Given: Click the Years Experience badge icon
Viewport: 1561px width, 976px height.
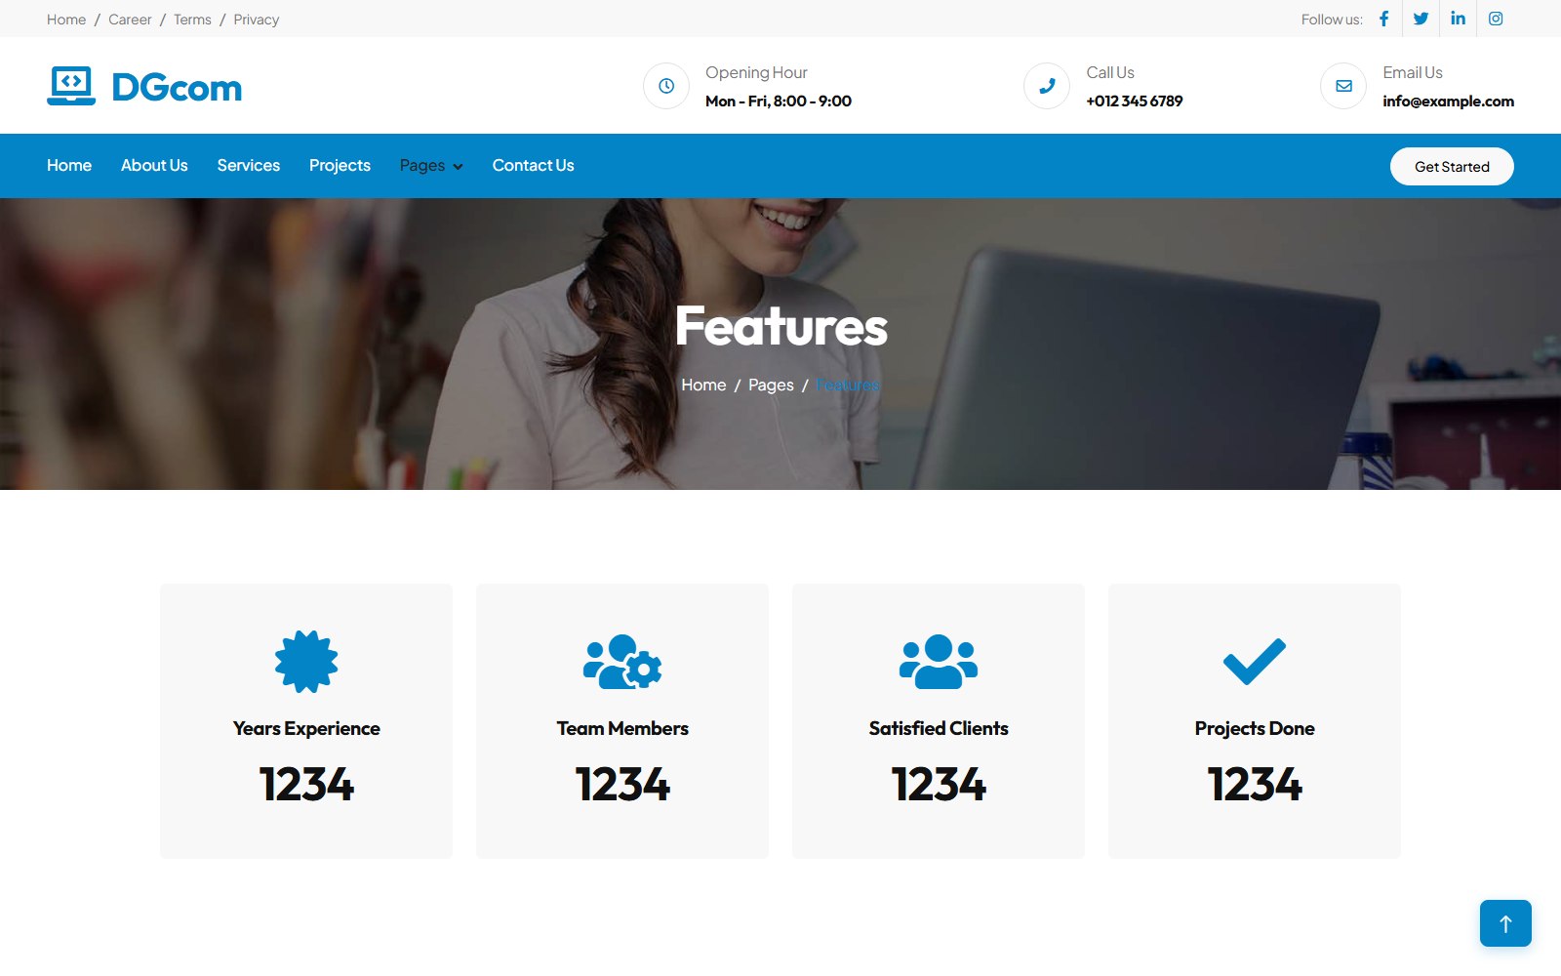Looking at the screenshot, I should [x=306, y=662].
